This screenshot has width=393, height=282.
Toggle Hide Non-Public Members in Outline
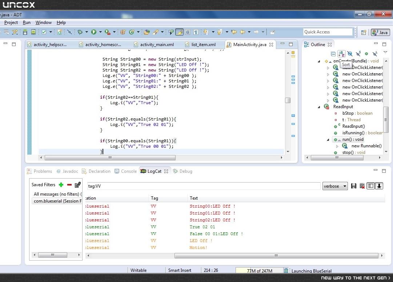pos(366,54)
